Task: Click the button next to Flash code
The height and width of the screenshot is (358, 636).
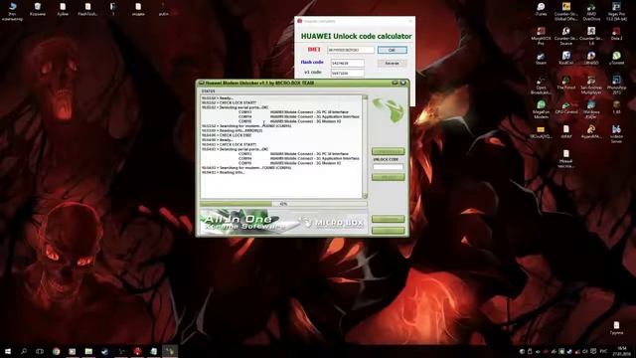Action: pyautogui.click(x=392, y=64)
